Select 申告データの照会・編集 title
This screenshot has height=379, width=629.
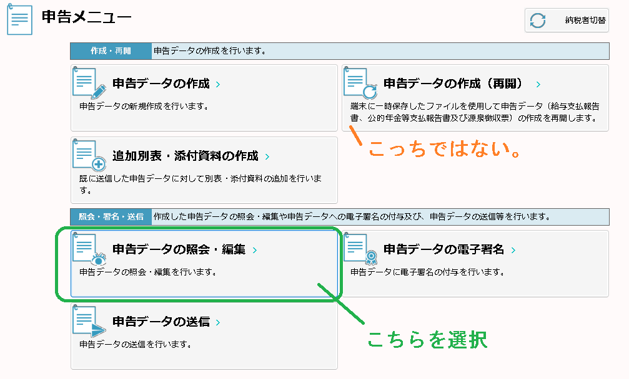click(179, 250)
